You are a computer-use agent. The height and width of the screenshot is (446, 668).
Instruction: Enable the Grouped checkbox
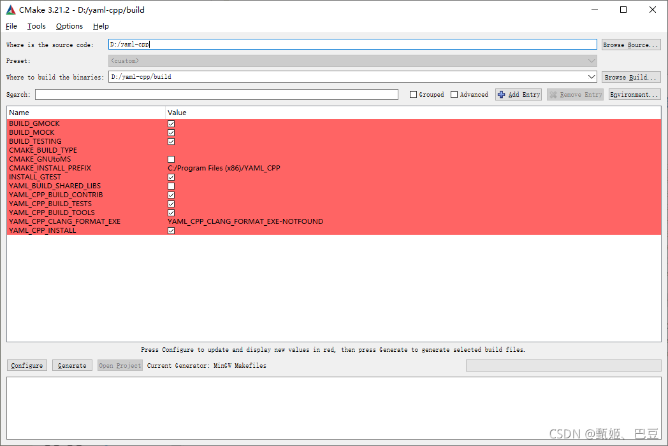[x=412, y=94]
